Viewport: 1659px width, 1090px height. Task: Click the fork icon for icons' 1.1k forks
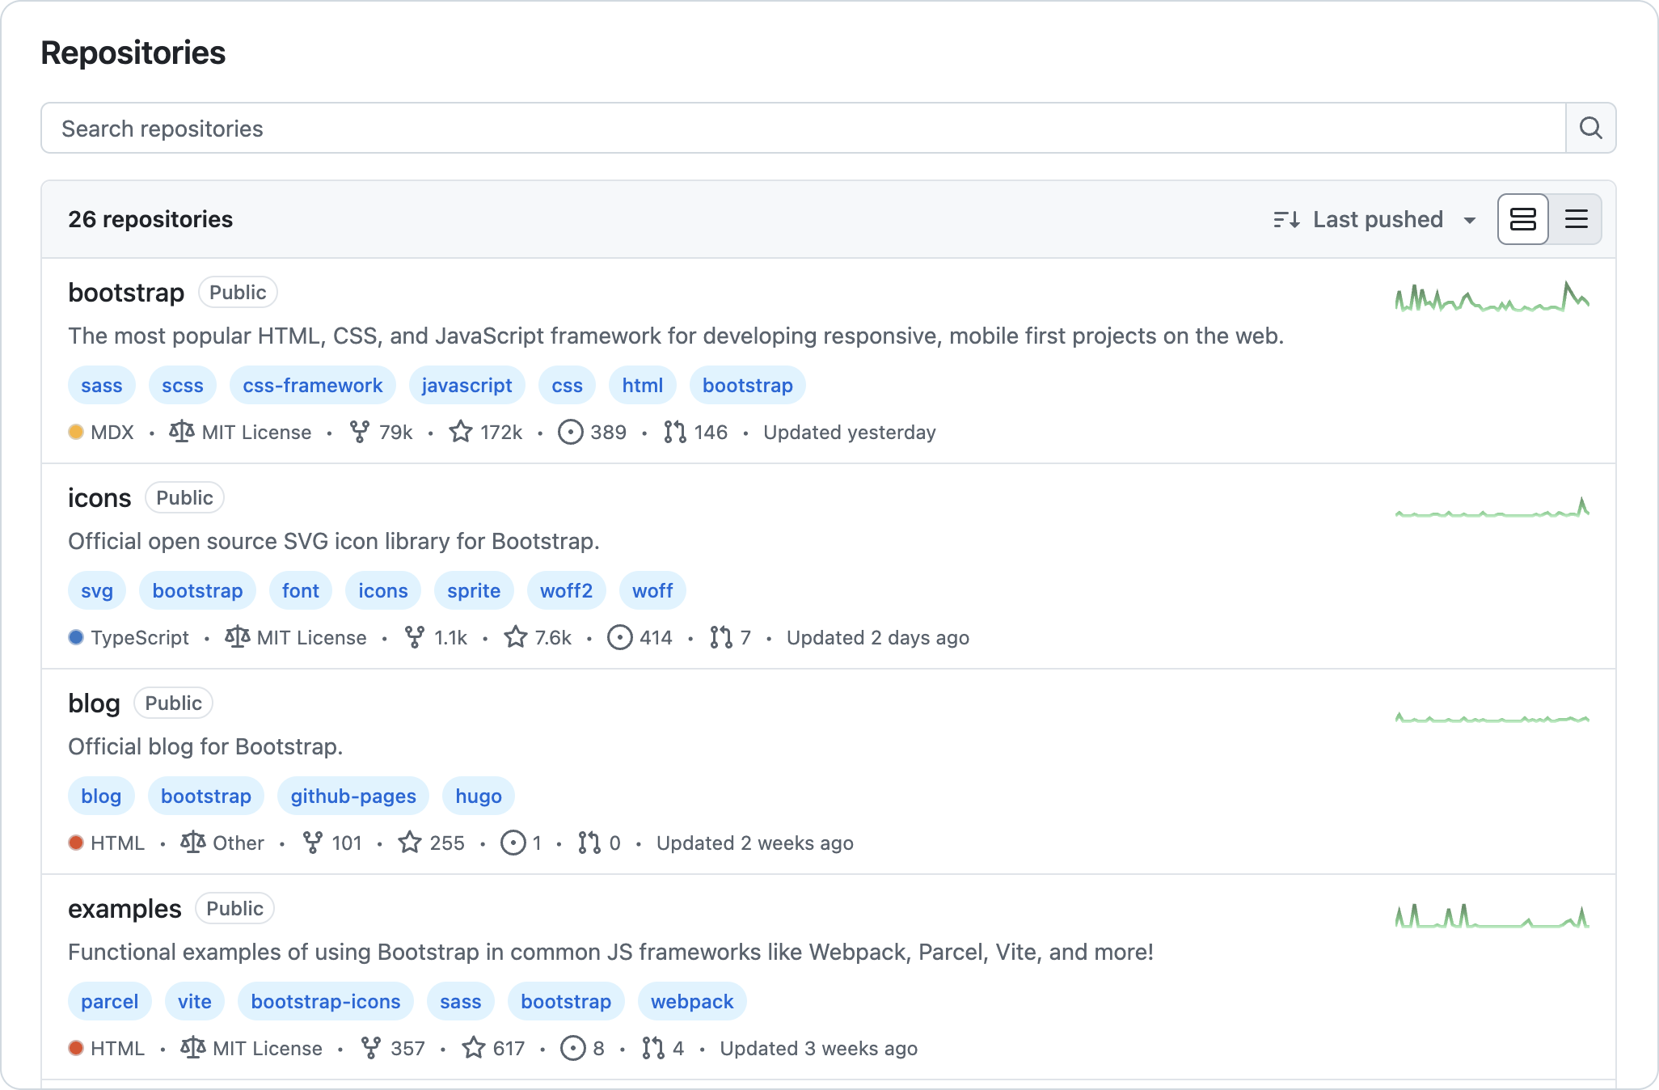[415, 637]
